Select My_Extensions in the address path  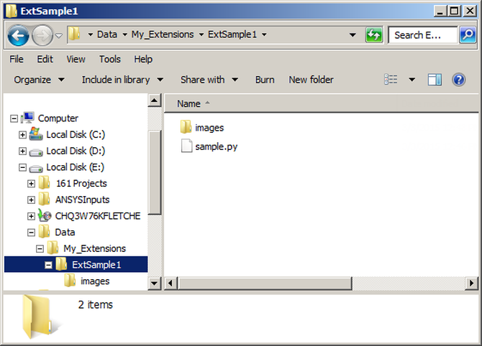tap(163, 34)
